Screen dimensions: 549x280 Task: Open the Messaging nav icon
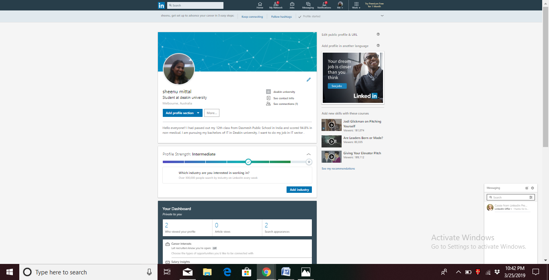tap(308, 5)
